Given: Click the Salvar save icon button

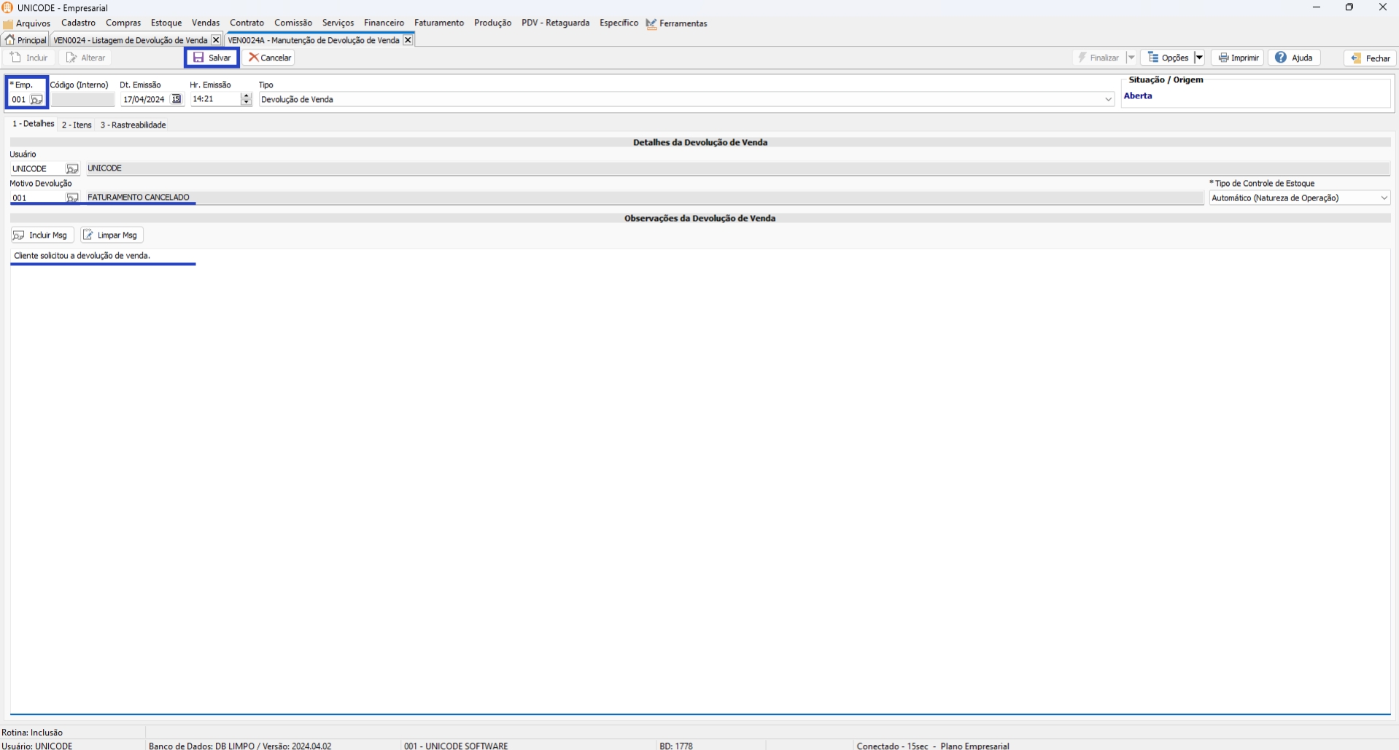Looking at the screenshot, I should tap(212, 58).
